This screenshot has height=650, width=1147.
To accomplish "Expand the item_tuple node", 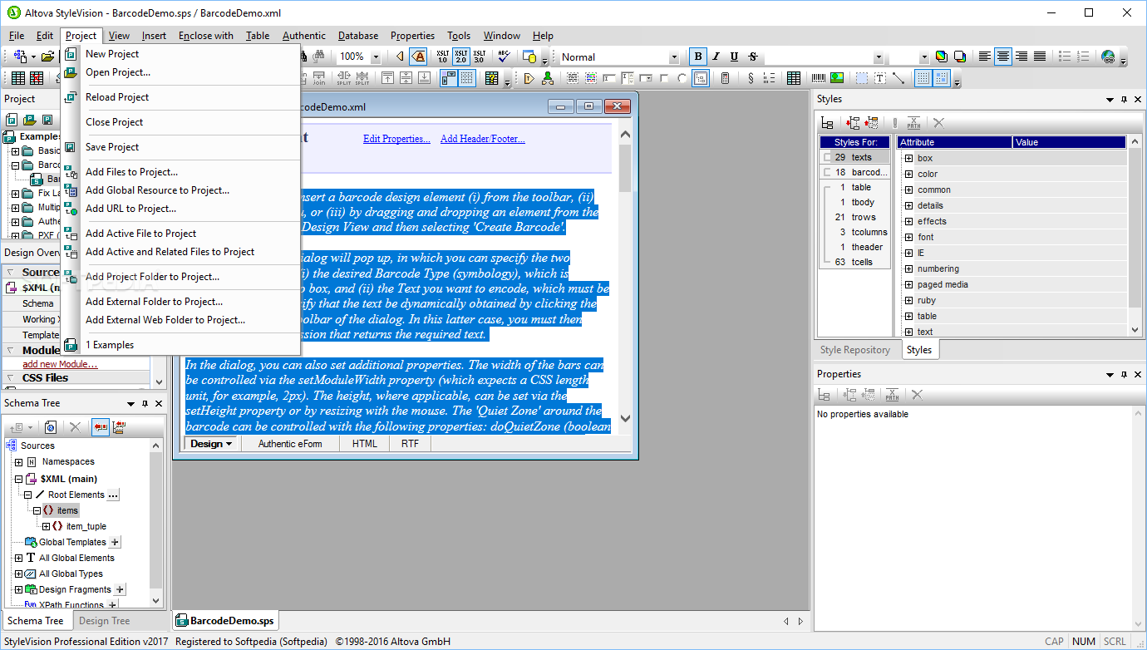I will (x=47, y=526).
